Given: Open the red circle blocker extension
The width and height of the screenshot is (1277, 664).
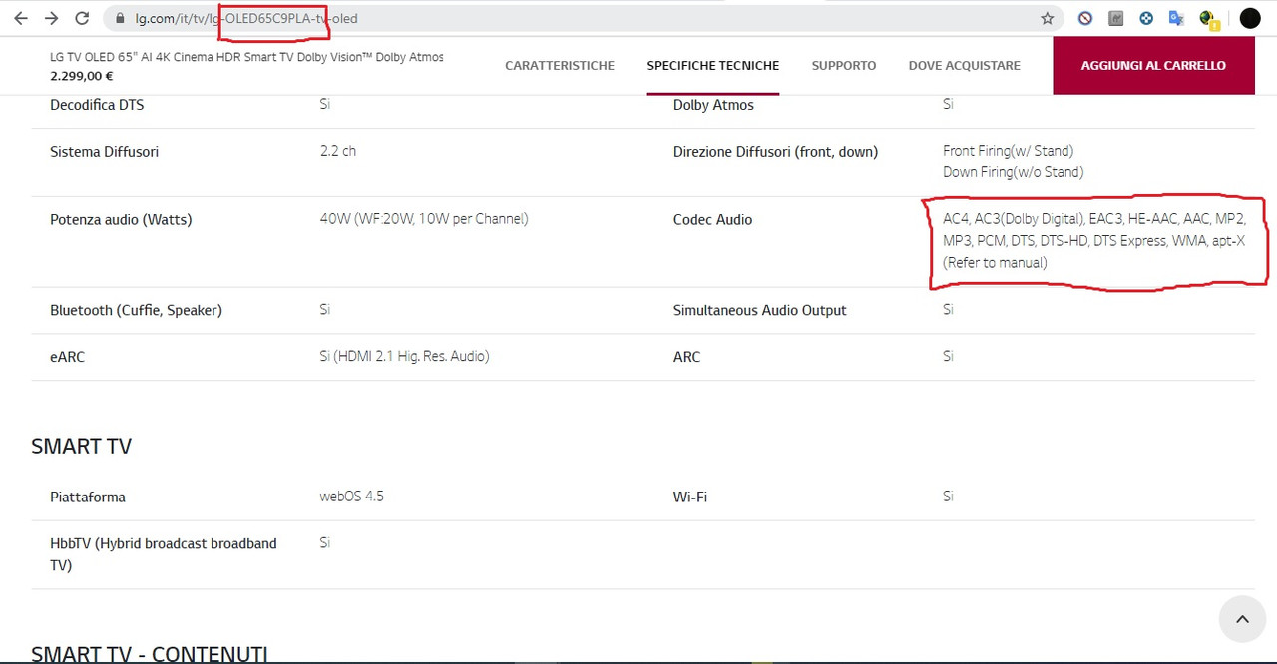Looking at the screenshot, I should tap(1085, 18).
